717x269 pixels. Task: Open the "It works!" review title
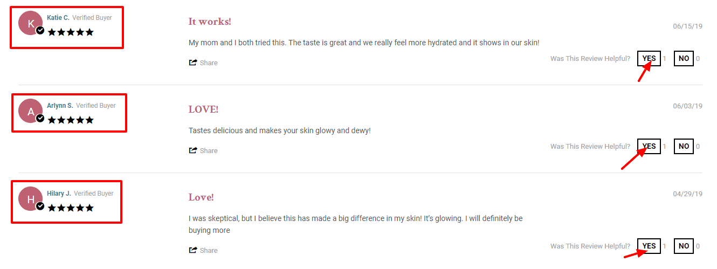[x=210, y=22]
